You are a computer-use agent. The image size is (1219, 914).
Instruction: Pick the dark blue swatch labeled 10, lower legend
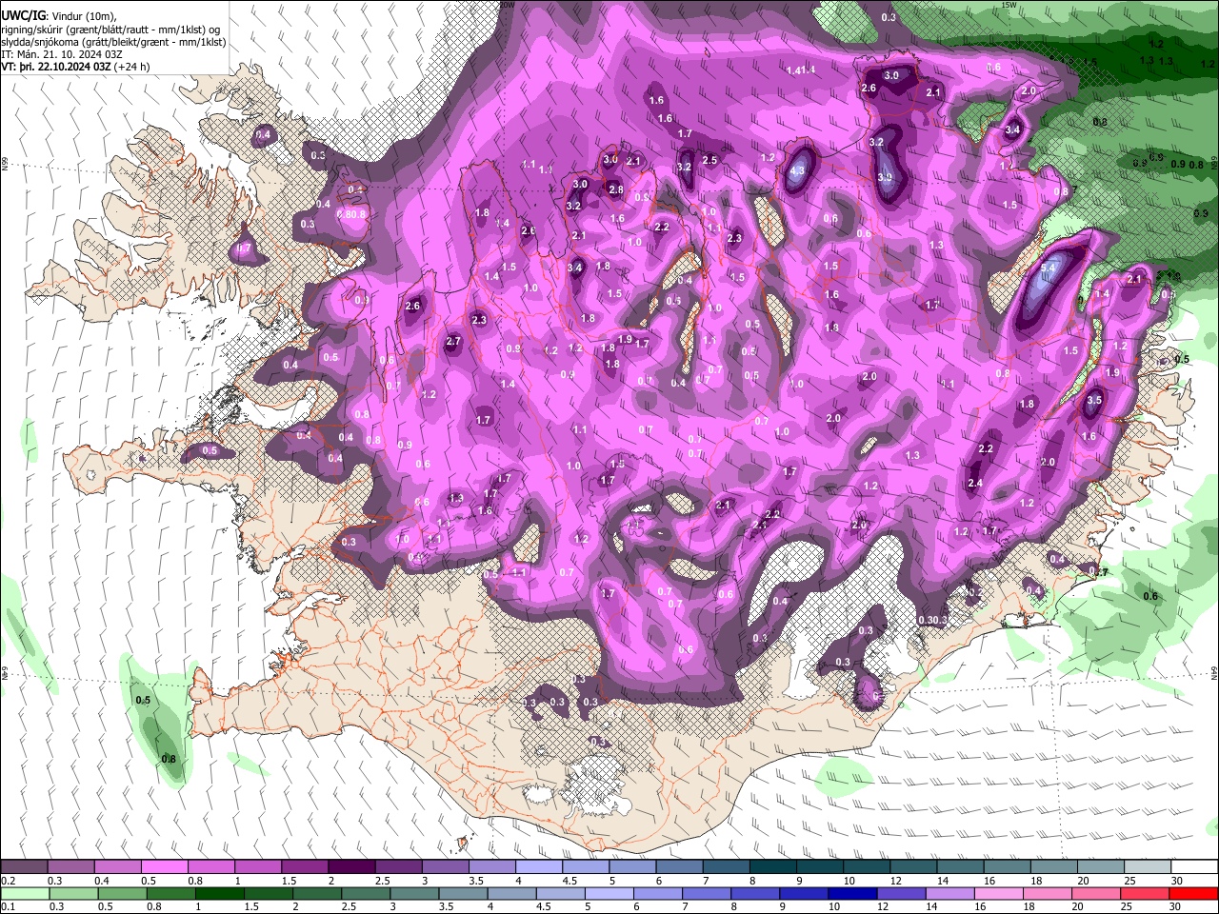(x=850, y=894)
